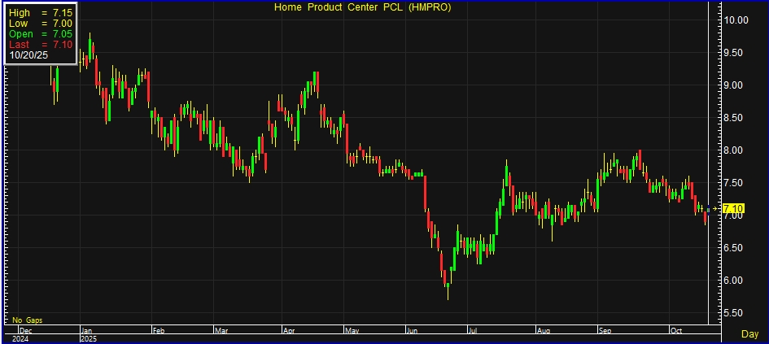Click the 5.50 price axis label
Screen dimensions: 769x344
click(737, 313)
